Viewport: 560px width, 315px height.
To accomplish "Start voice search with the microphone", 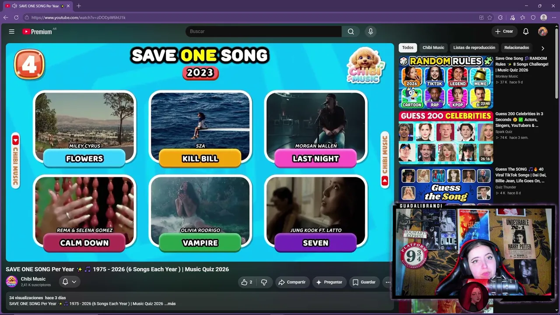I will pos(371,31).
